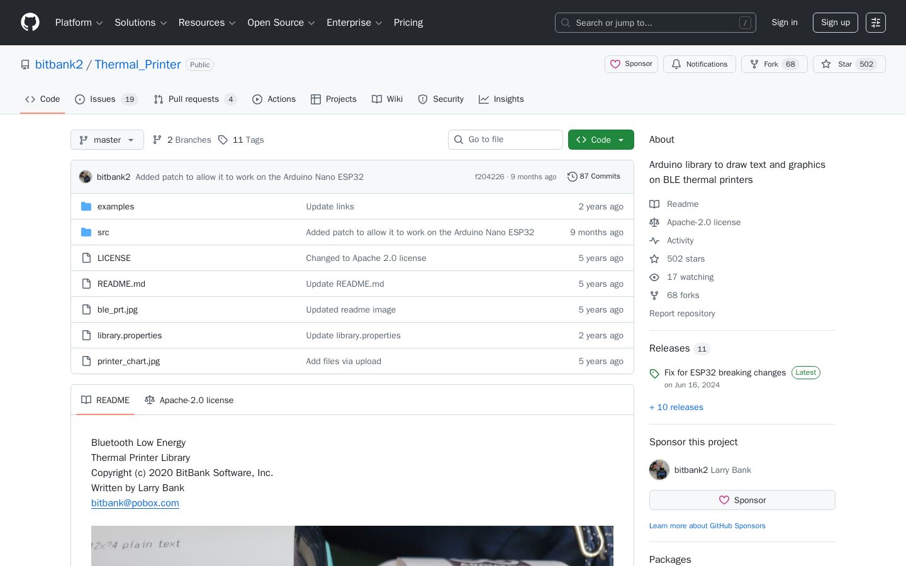Screen dimensions: 906x566
Task: Click the Fork icon
Action: 754,64
